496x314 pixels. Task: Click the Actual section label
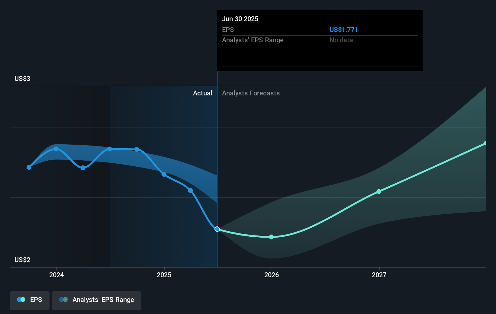[202, 93]
